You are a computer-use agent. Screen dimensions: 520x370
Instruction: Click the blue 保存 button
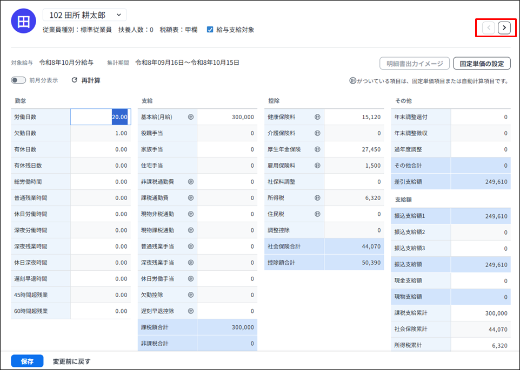pos(27,361)
